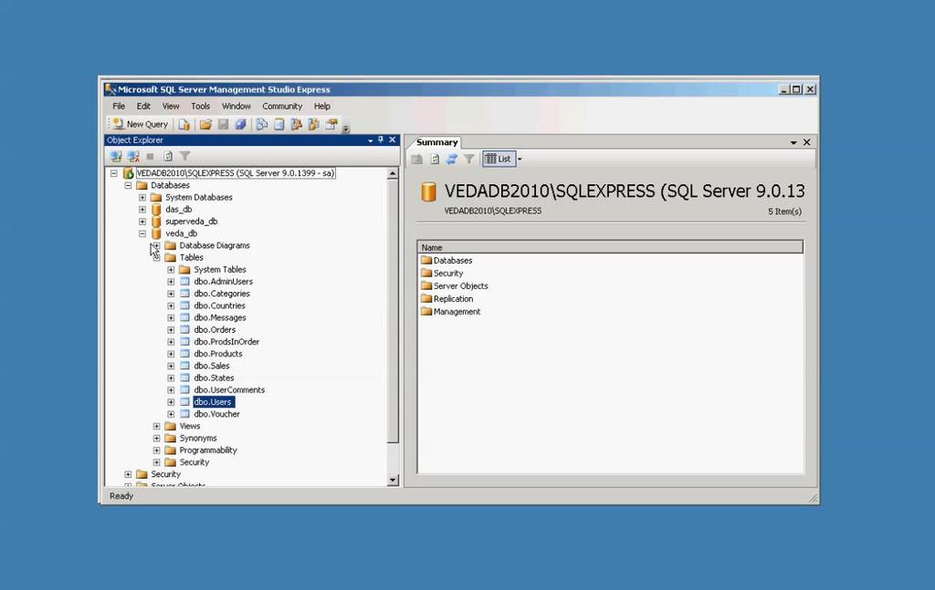Expand the dbo.Users table node
Image resolution: width=935 pixels, height=590 pixels.
click(171, 402)
